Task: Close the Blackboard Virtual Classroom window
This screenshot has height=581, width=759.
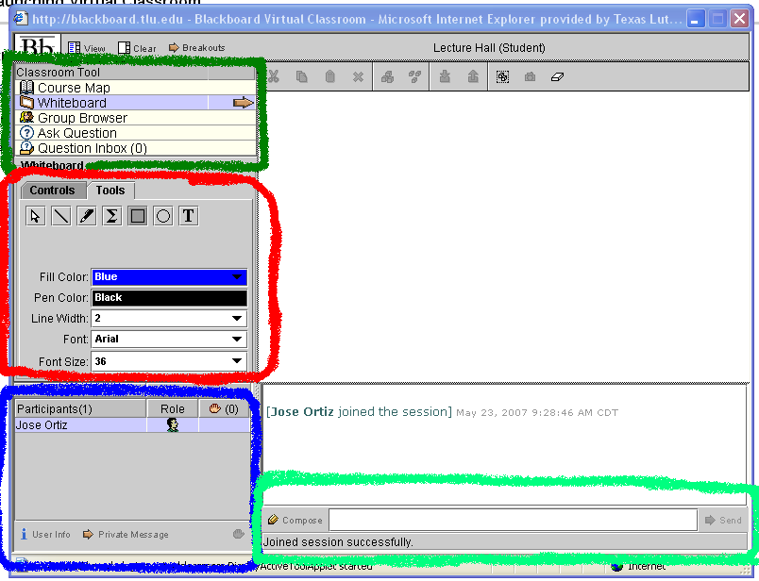Action: tap(739, 19)
